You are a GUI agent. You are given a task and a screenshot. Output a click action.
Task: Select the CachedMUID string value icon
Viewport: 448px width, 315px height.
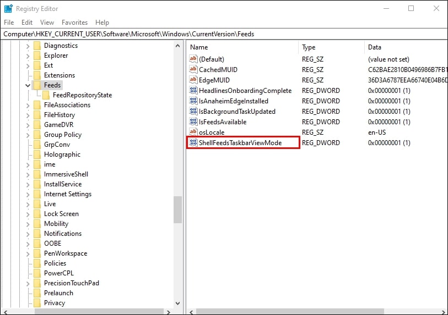tap(193, 69)
